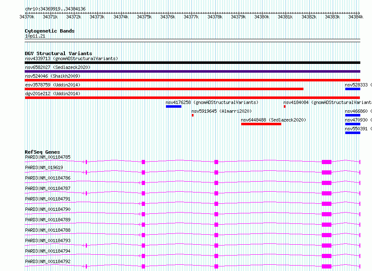This screenshot has height=271, width=372.
Task: Select the DGV Structural Variants track title
Action: [x=59, y=53]
